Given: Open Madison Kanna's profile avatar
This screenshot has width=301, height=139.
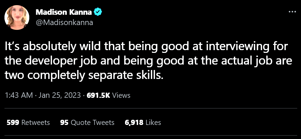Looking at the screenshot, I should click(x=17, y=18).
